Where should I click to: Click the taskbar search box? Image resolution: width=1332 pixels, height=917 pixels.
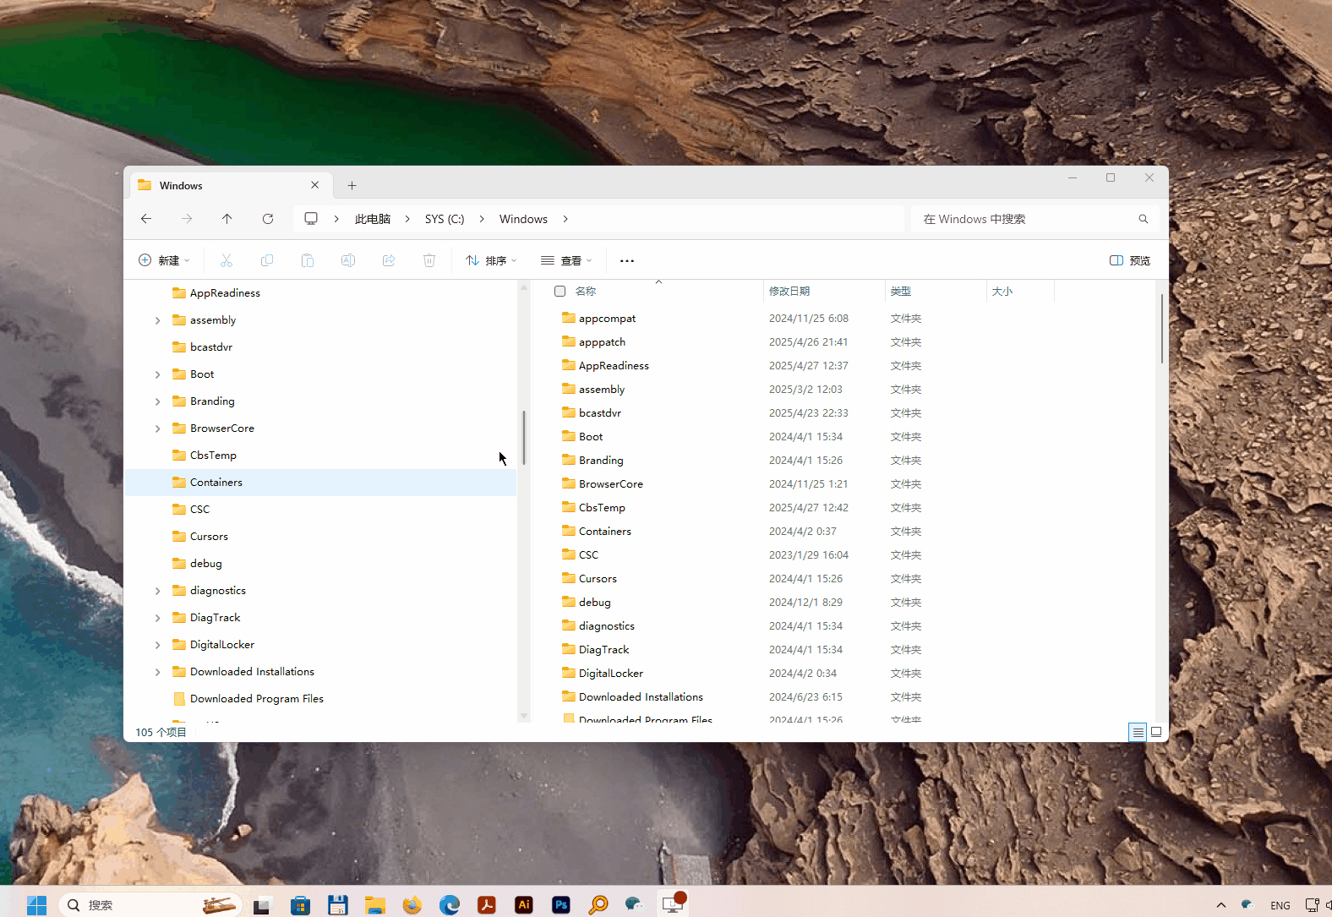pos(150,905)
